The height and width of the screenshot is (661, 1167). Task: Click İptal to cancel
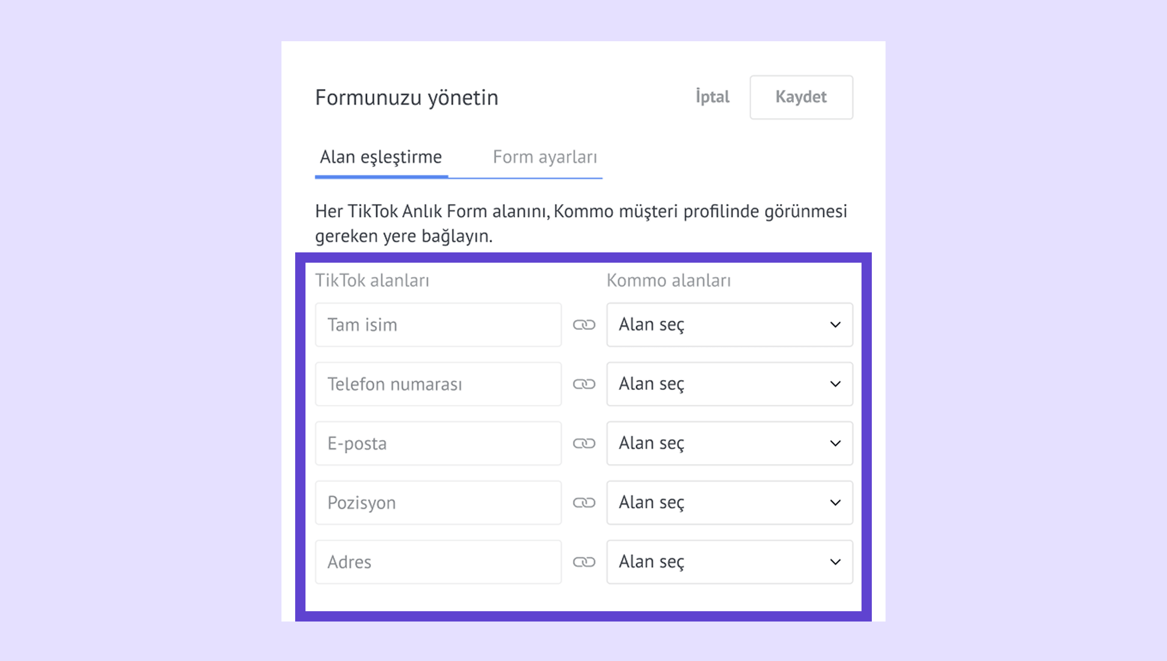click(712, 97)
